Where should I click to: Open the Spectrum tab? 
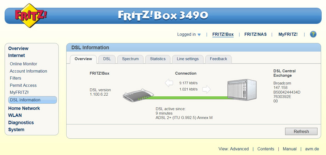click(x=130, y=59)
